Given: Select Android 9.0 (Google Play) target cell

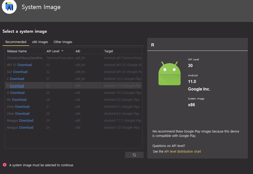Looking at the screenshot, I should [x=122, y=100].
